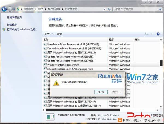
Task: Open recent pages dropdown next to Forward
Action: click(x=14, y=9)
